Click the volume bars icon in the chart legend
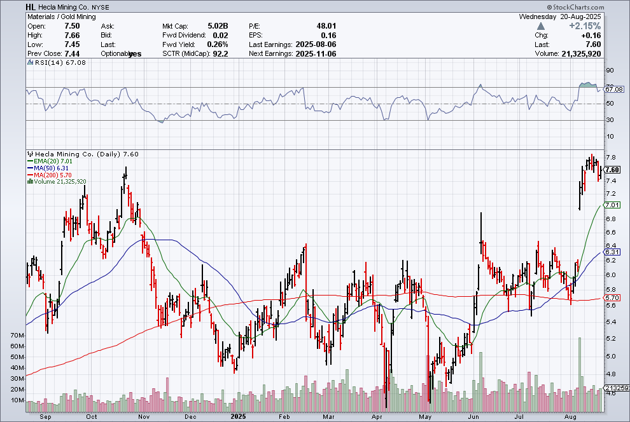The image size is (630, 422). tap(30, 182)
